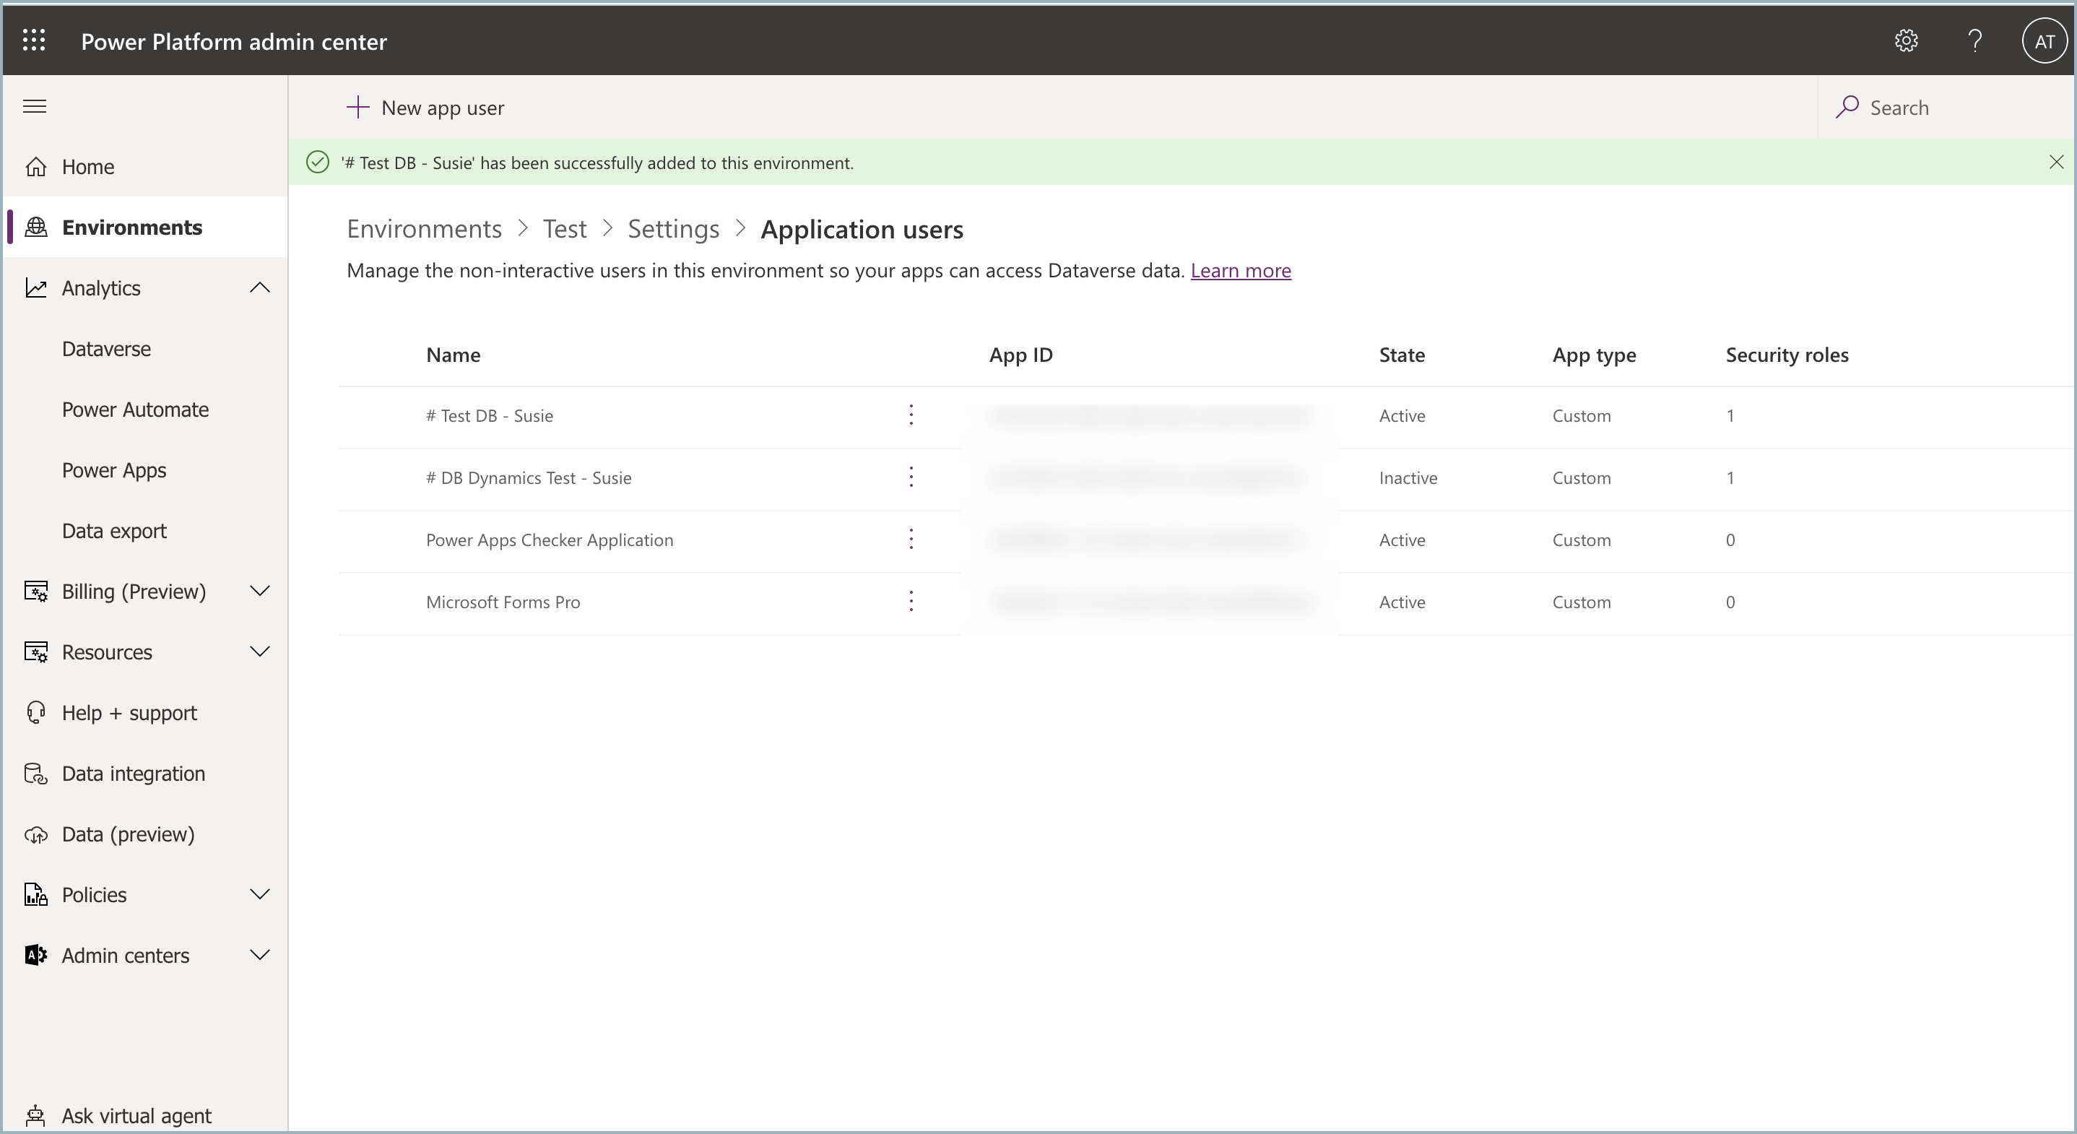Click the Billing (Preview) icon
This screenshot has width=2077, height=1134.
36,590
